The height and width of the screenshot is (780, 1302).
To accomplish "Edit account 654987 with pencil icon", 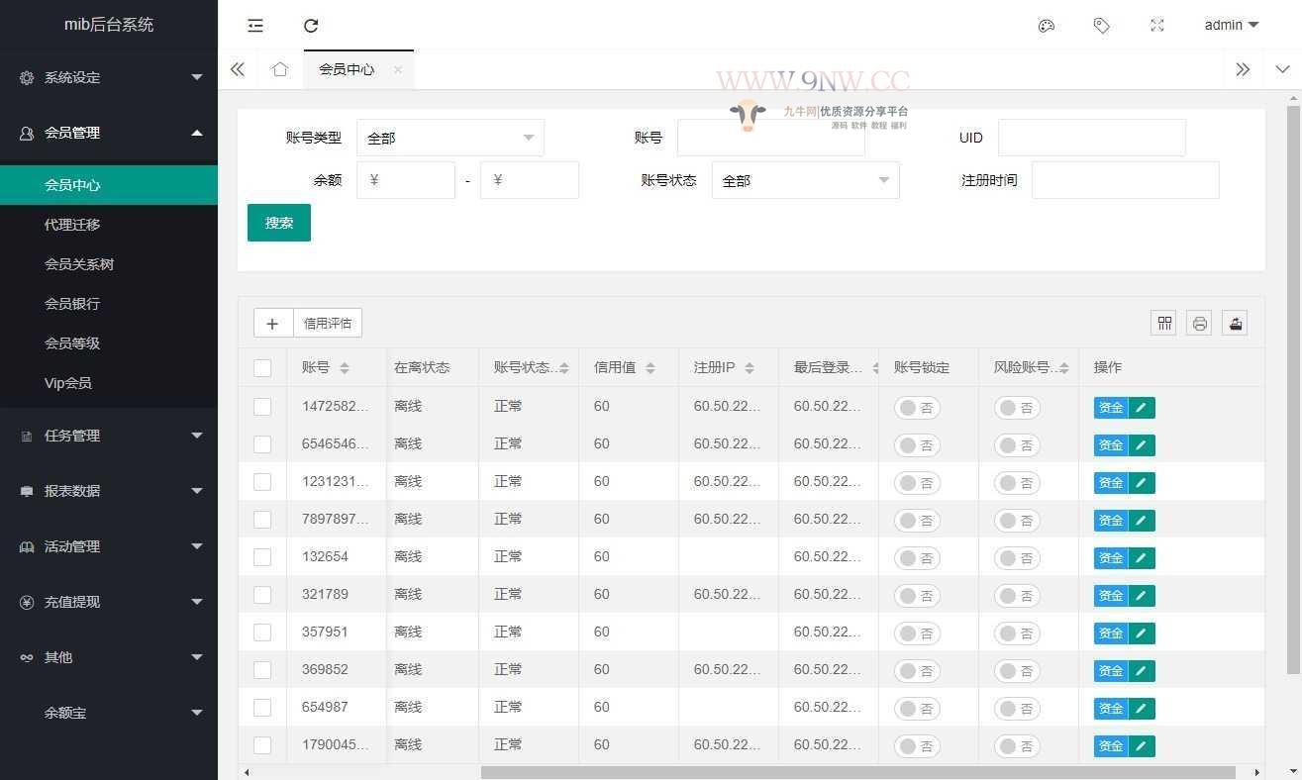I will 1142,709.
